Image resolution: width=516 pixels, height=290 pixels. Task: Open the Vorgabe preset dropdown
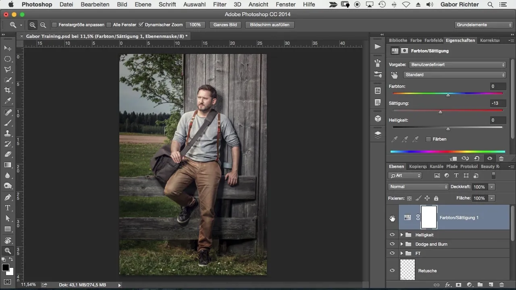point(457,64)
